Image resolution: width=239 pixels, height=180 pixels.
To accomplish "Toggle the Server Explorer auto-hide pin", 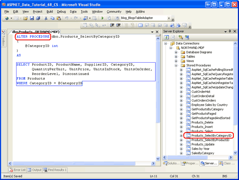I will click(230, 31).
